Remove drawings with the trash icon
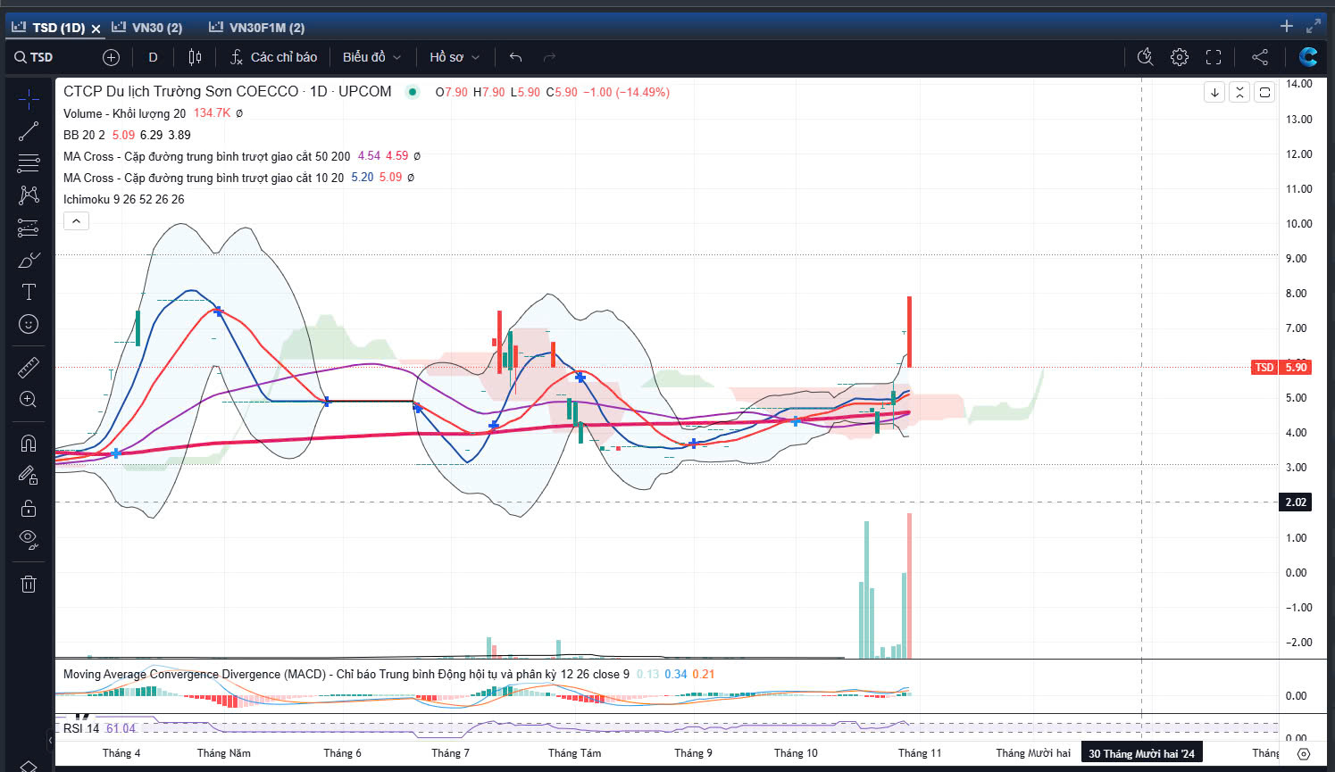Image resolution: width=1335 pixels, height=772 pixels. coord(29,584)
